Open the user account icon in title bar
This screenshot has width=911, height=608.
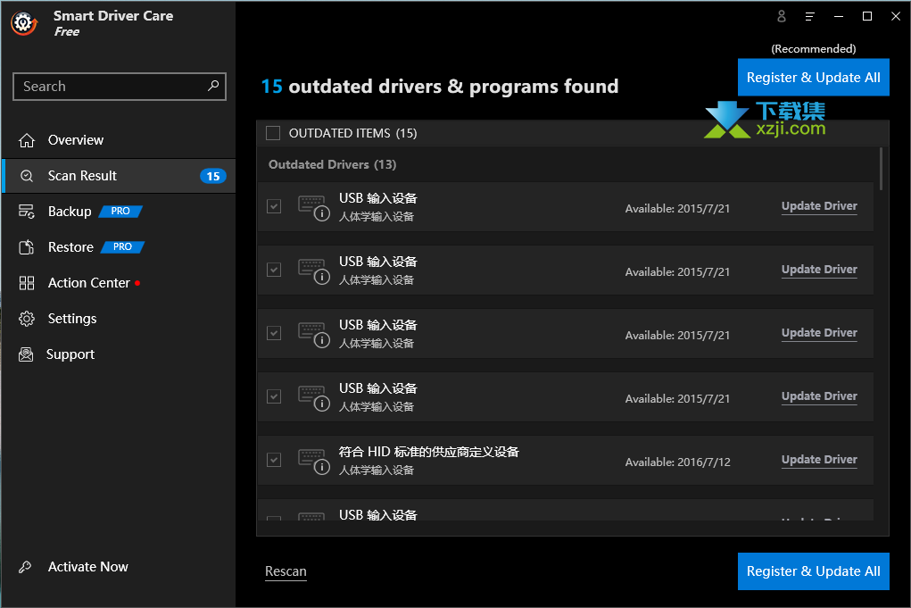(782, 16)
